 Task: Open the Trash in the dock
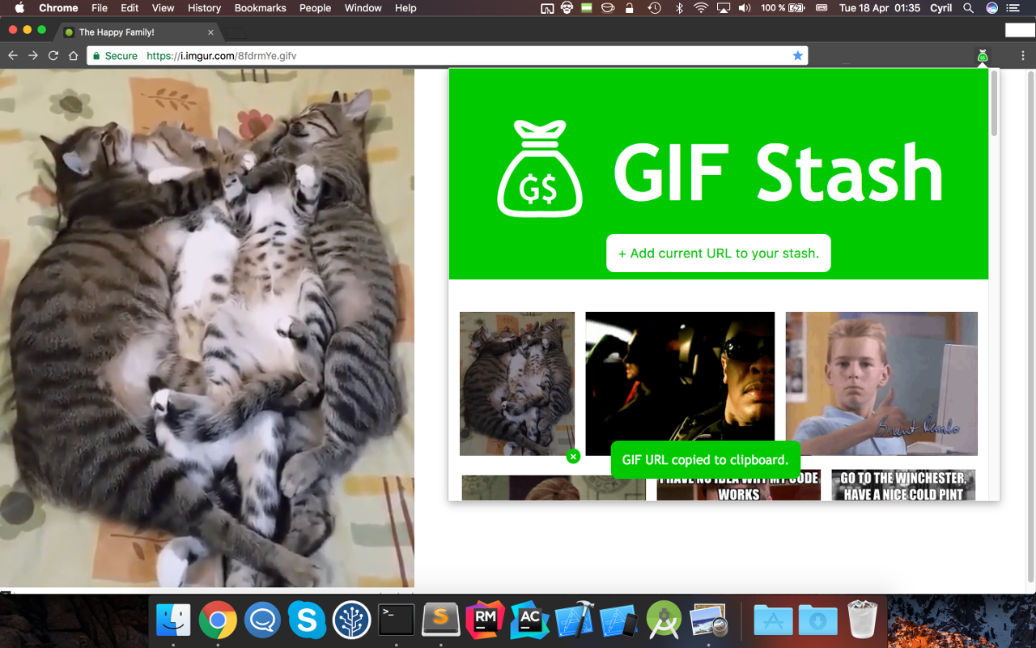pyautogui.click(x=863, y=620)
